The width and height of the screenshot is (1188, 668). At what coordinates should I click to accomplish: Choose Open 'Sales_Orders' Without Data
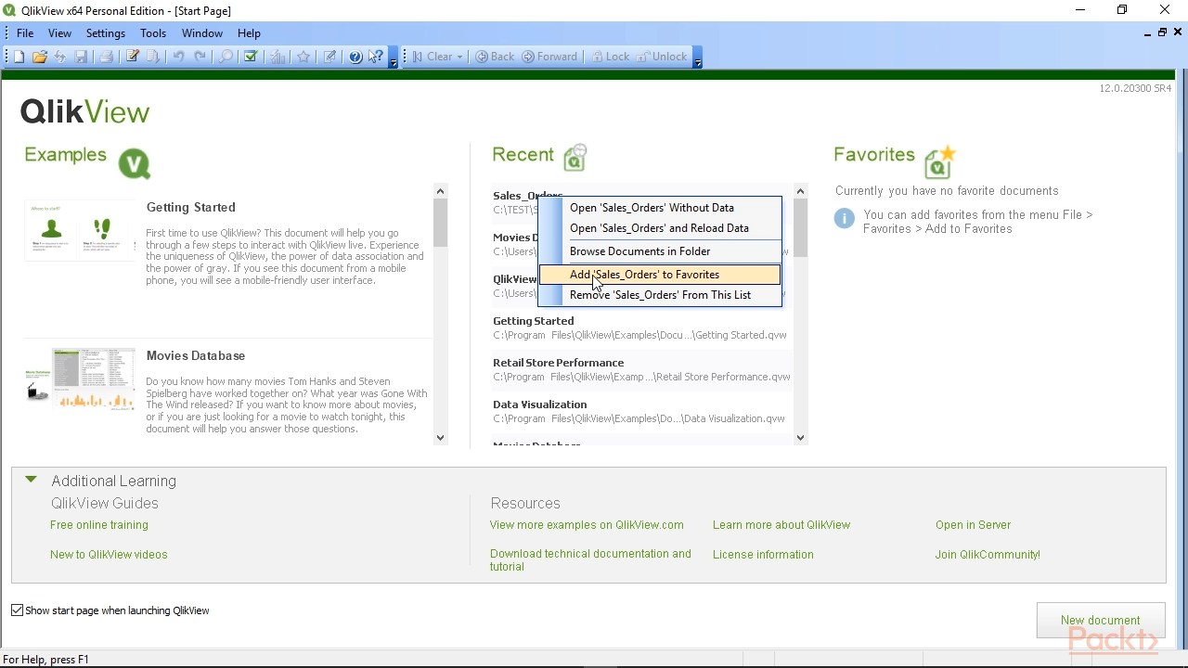click(660, 208)
